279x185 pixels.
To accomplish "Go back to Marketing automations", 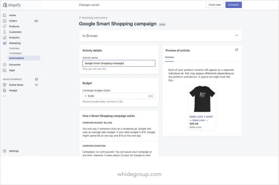I will (x=94, y=18).
